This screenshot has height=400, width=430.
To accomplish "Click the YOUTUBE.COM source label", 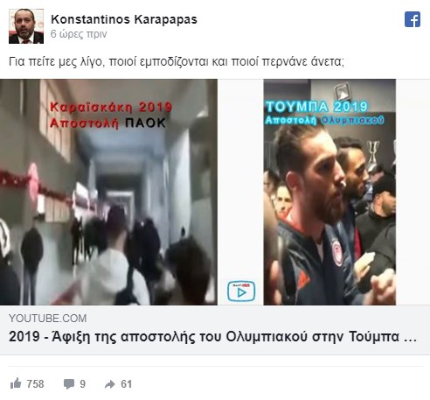I will pyautogui.click(x=48, y=319).
